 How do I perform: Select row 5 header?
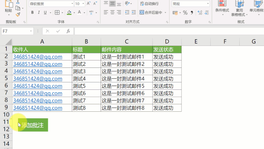pos(6,79)
